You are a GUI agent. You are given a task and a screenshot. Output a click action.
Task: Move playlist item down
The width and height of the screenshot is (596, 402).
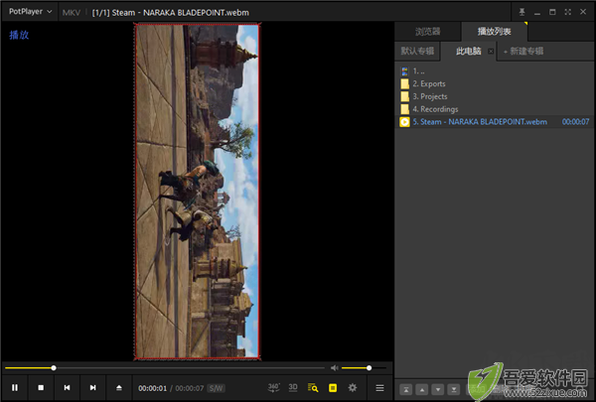pyautogui.click(x=438, y=389)
